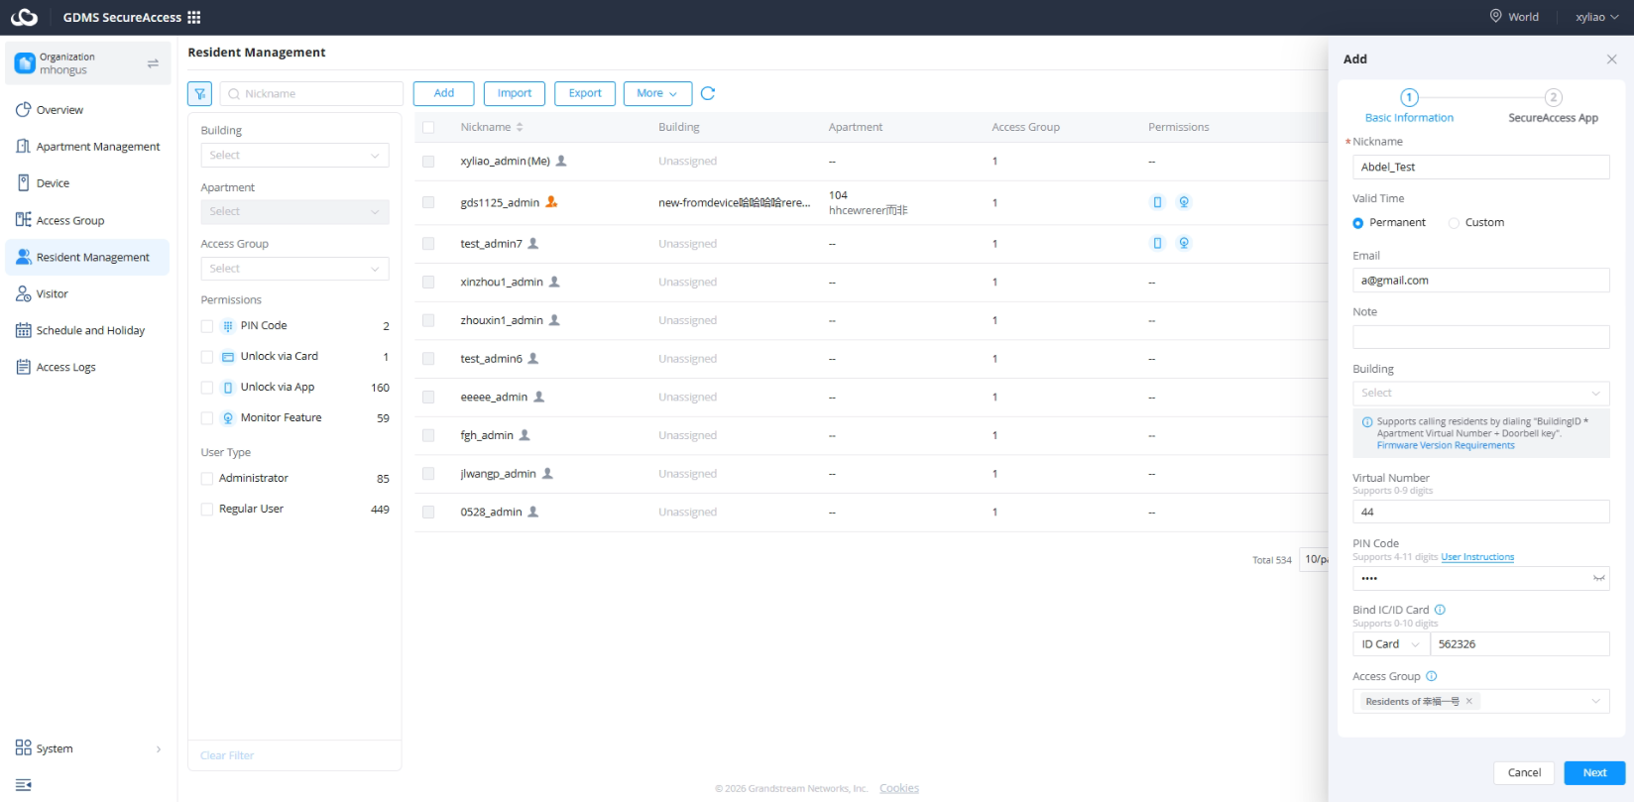Image resolution: width=1634 pixels, height=802 pixels.
Task: Click the Nickname search field
Action: [x=311, y=93]
